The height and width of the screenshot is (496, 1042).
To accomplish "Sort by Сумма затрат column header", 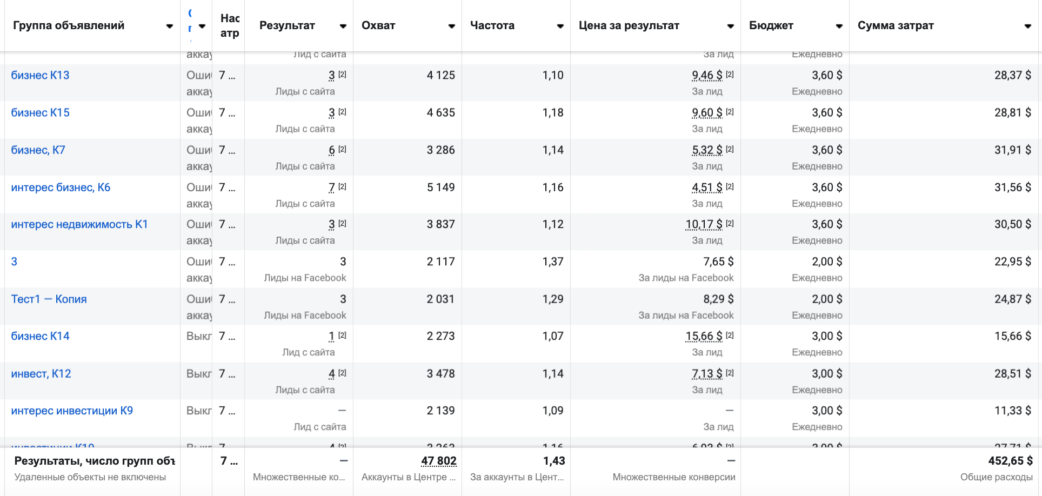I will tap(896, 25).
